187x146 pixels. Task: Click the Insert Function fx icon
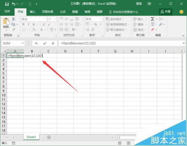tap(53, 43)
